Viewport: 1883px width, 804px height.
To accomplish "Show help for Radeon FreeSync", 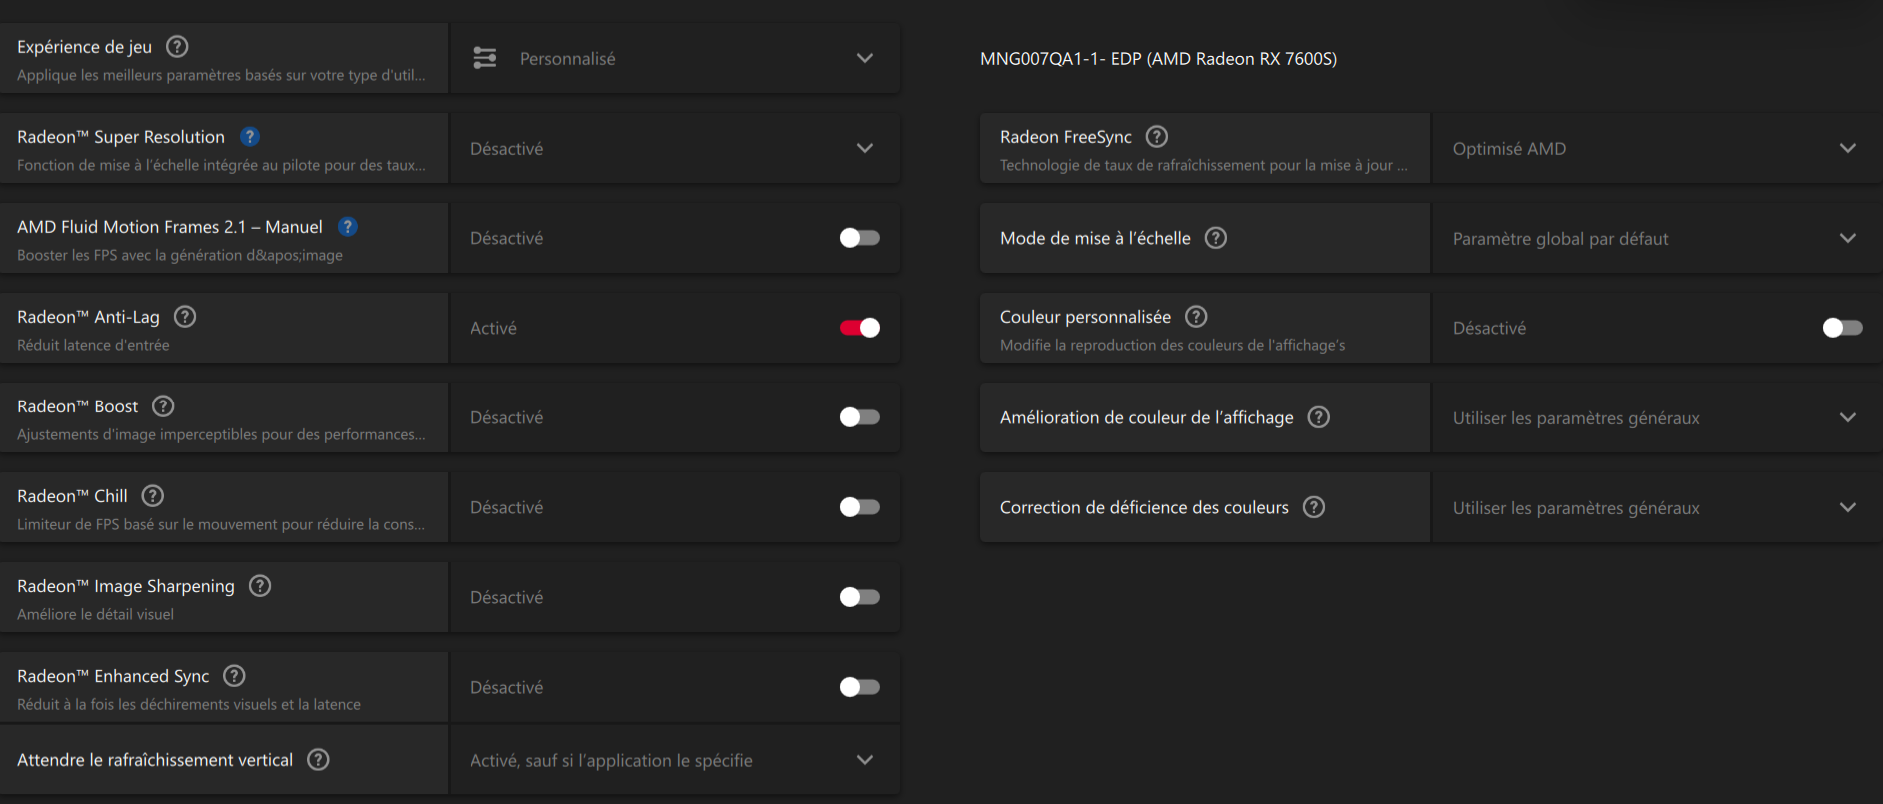I will [1157, 137].
